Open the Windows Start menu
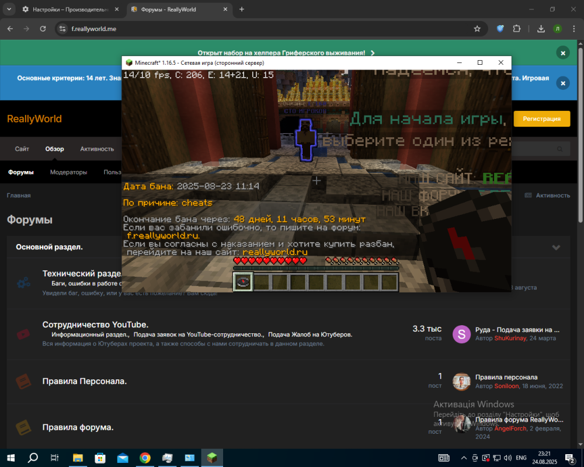 (11, 458)
